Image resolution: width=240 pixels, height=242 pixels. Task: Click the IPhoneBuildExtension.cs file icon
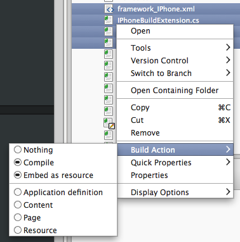pyautogui.click(x=109, y=20)
